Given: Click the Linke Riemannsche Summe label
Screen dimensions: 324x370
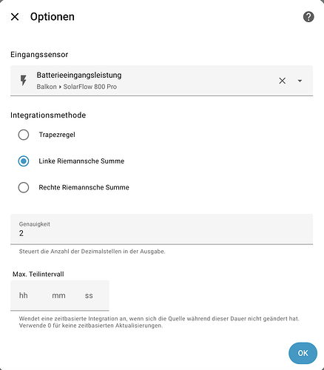Looking at the screenshot, I should click(x=81, y=161).
